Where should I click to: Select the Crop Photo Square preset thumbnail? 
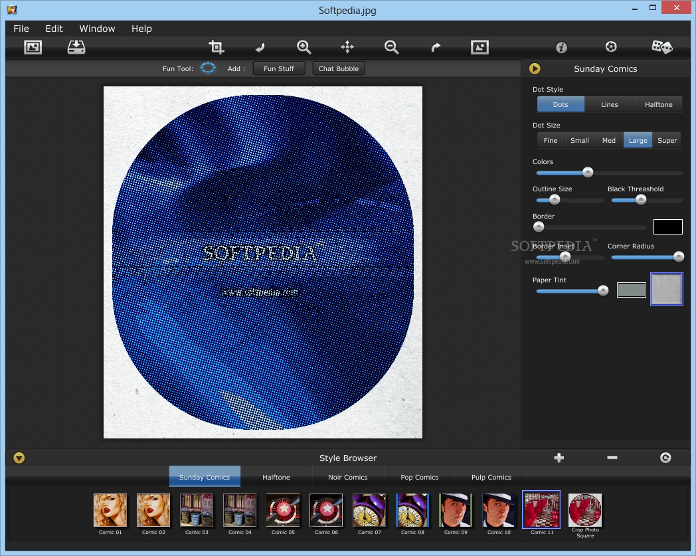tap(585, 510)
